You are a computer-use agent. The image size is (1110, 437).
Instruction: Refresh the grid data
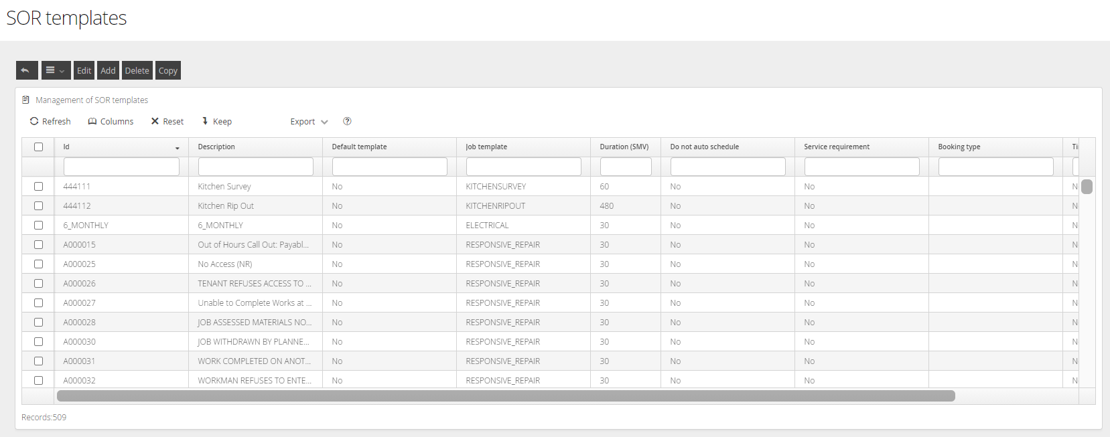[50, 121]
